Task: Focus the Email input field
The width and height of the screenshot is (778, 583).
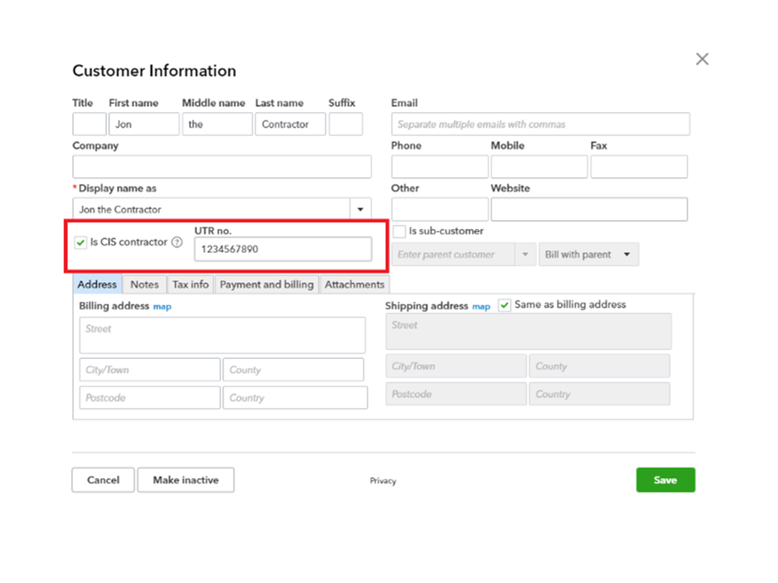Action: [540, 125]
